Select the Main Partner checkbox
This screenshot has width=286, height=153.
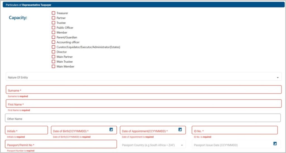click(53, 57)
